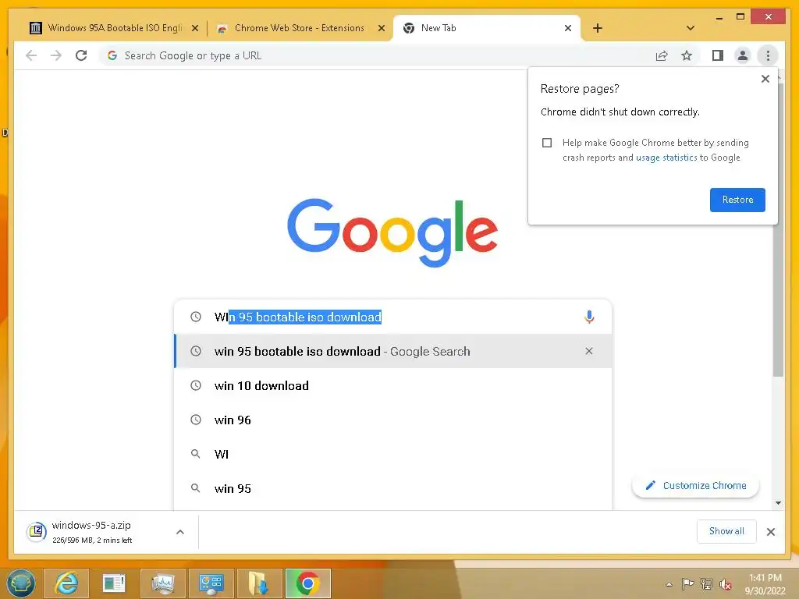
Task: Expand the windows-95-a.zip download options chevron
Action: pyautogui.click(x=180, y=532)
